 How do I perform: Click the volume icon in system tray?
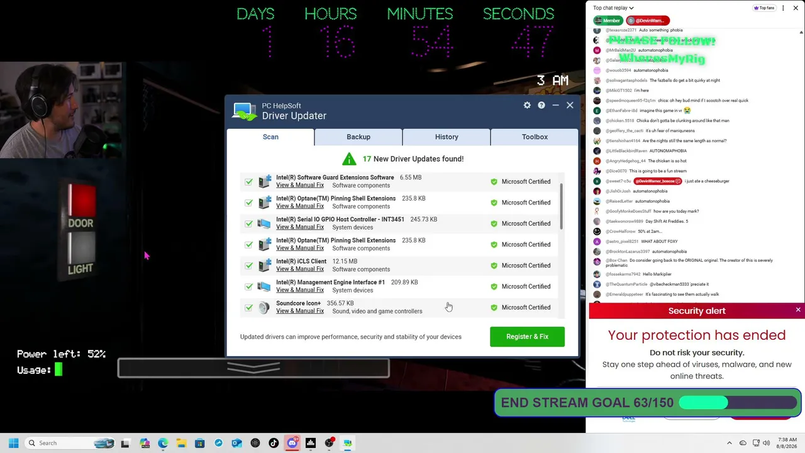(766, 443)
